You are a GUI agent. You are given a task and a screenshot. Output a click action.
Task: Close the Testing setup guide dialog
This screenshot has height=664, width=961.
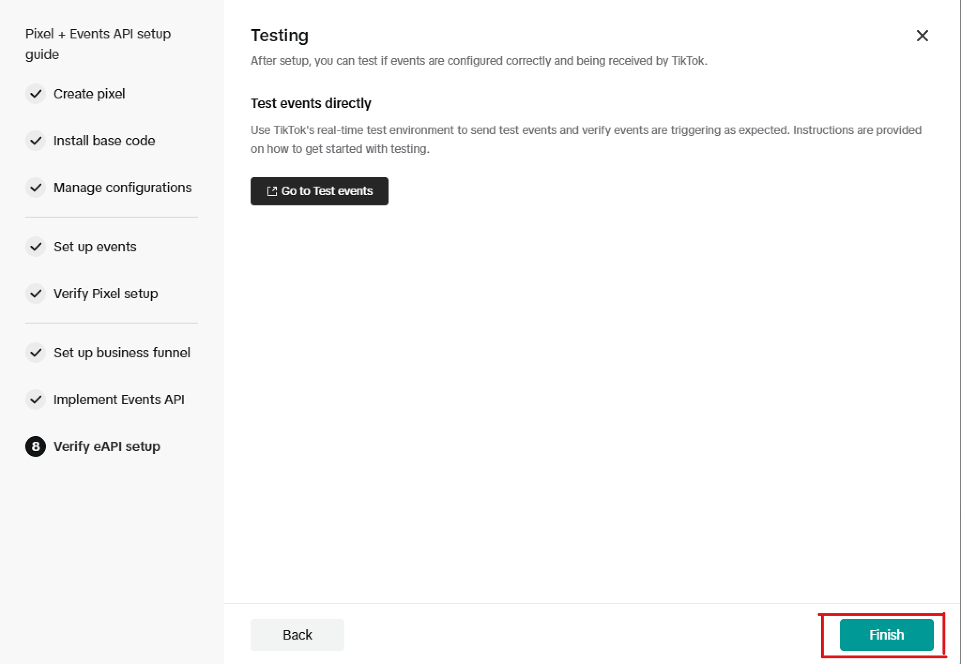[x=922, y=36]
